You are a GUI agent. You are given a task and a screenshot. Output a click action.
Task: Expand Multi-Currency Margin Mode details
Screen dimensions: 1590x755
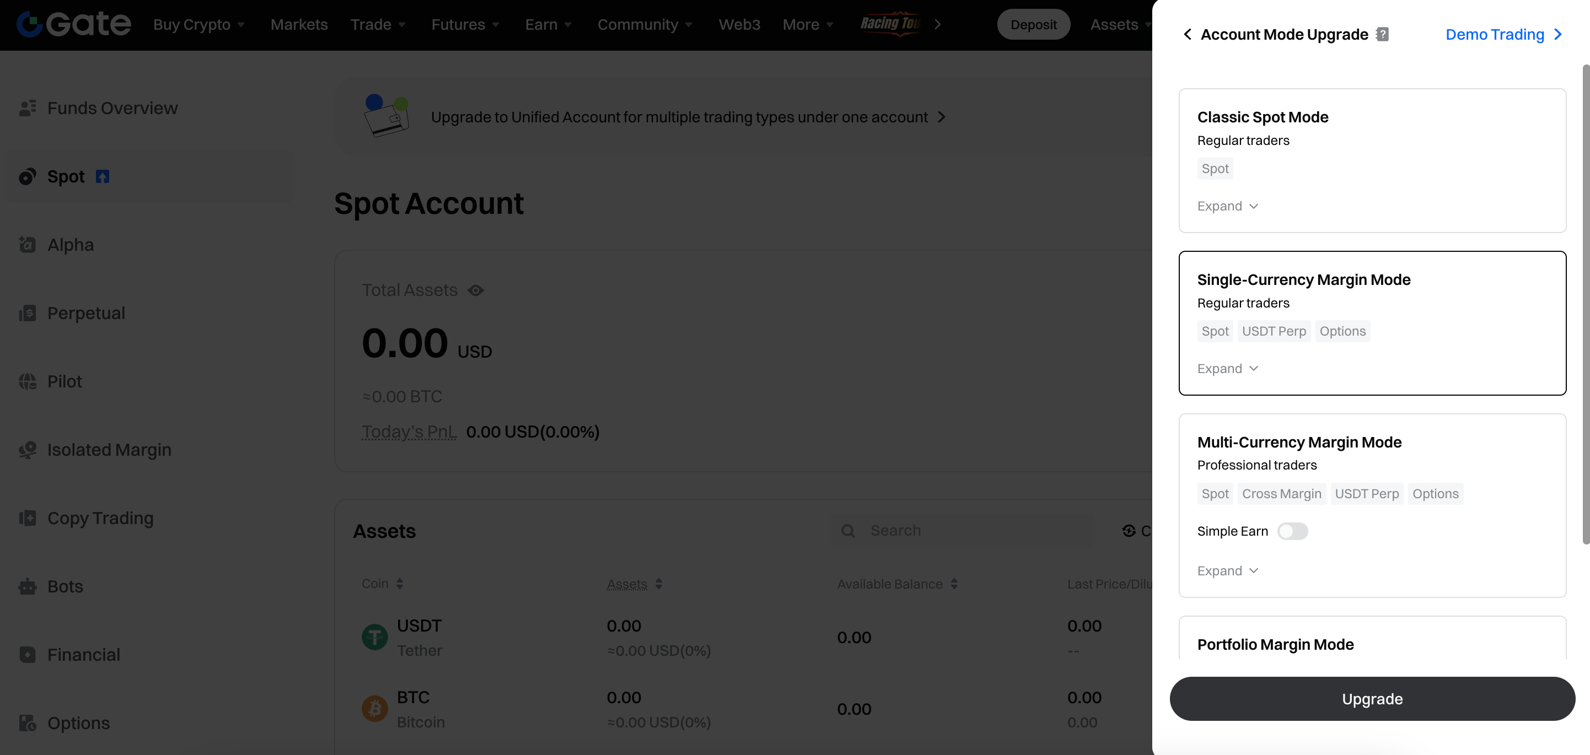[x=1227, y=571]
